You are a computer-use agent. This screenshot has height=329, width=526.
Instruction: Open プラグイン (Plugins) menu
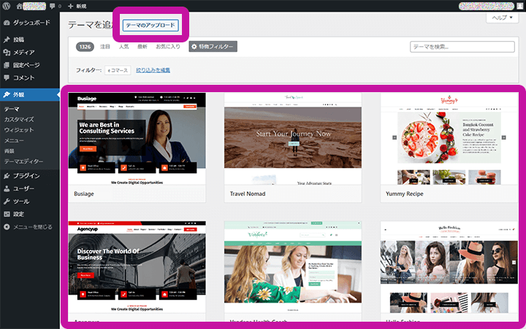[x=26, y=175]
